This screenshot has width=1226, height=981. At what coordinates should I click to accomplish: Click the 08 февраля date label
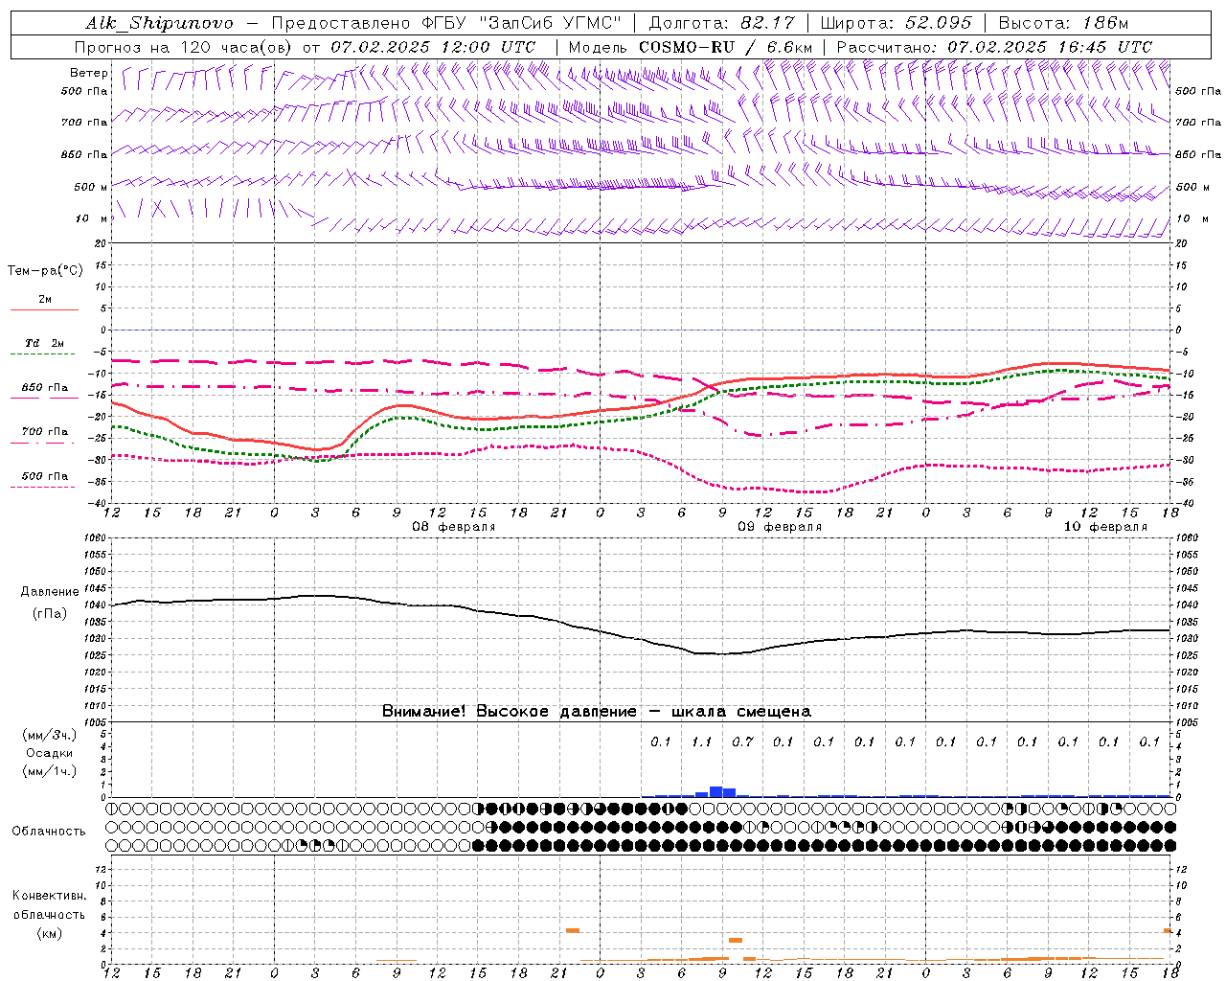tap(454, 527)
